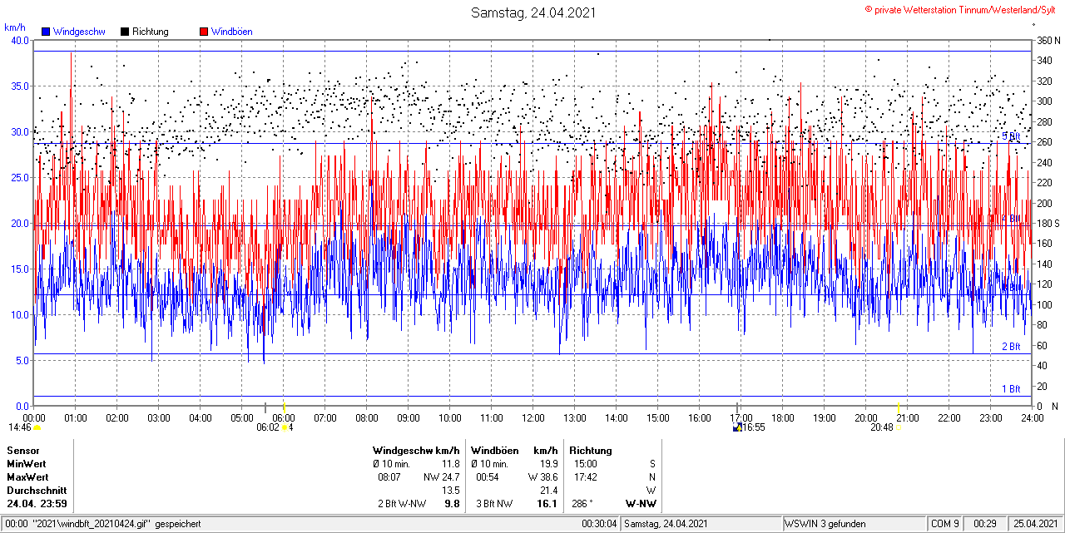Viewport: 1065px width, 533px height.
Task: Click the yellow marker beside 14:46
Action: [x=37, y=427]
